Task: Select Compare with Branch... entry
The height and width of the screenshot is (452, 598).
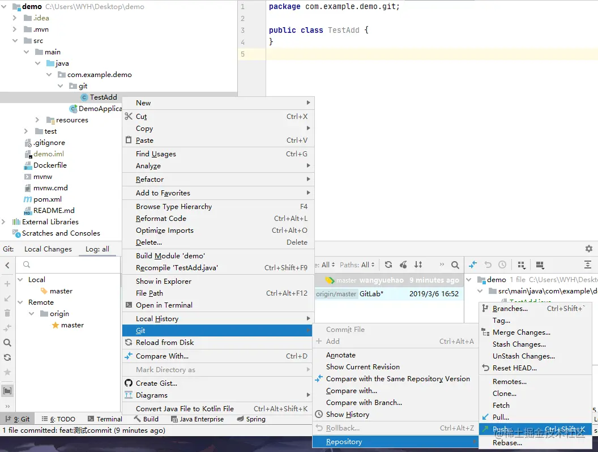Action: (395, 402)
